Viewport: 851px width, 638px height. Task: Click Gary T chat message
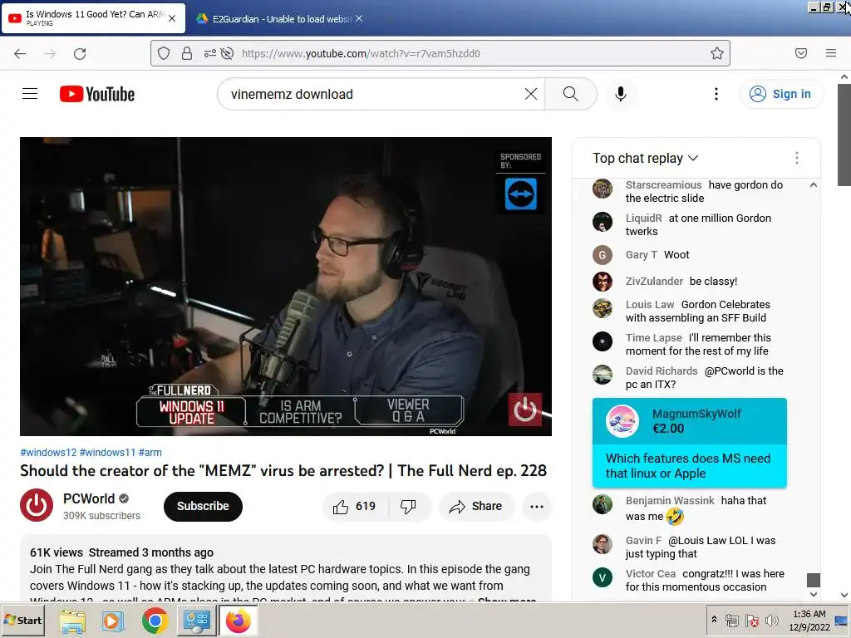[676, 254]
